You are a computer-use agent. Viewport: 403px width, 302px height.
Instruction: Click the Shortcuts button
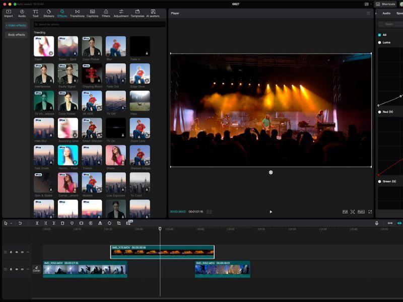coord(386,4)
